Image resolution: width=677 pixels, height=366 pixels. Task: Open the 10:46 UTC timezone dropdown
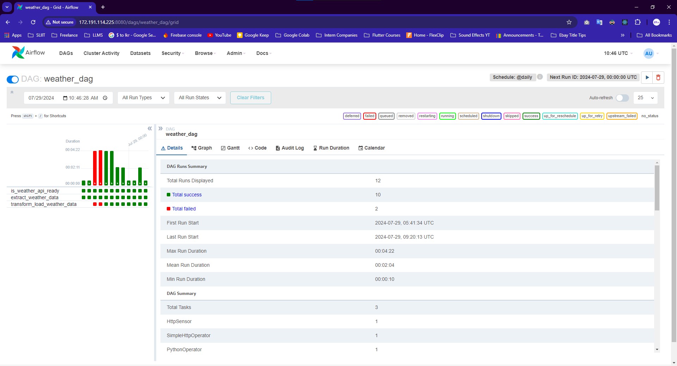click(618, 53)
